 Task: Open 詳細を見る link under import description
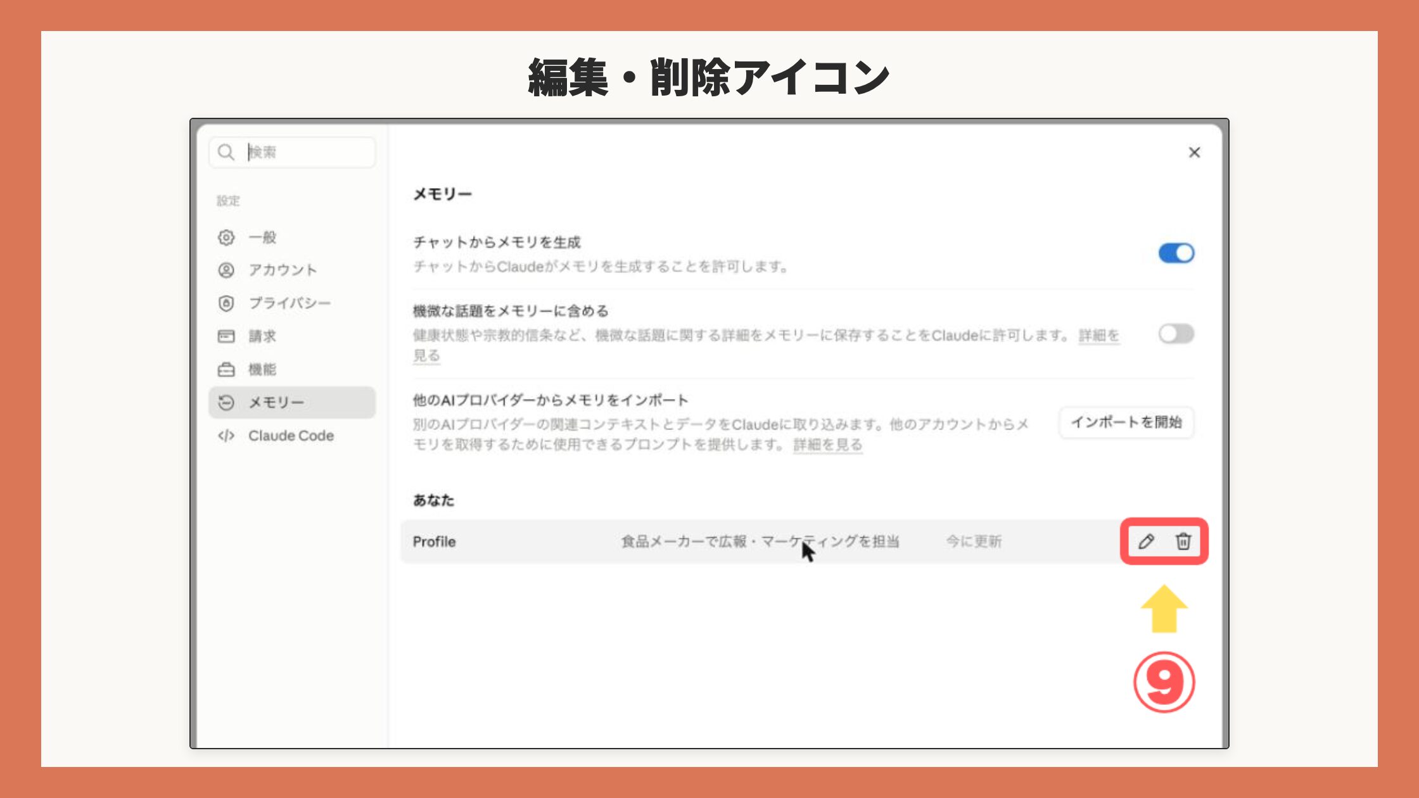click(x=828, y=445)
